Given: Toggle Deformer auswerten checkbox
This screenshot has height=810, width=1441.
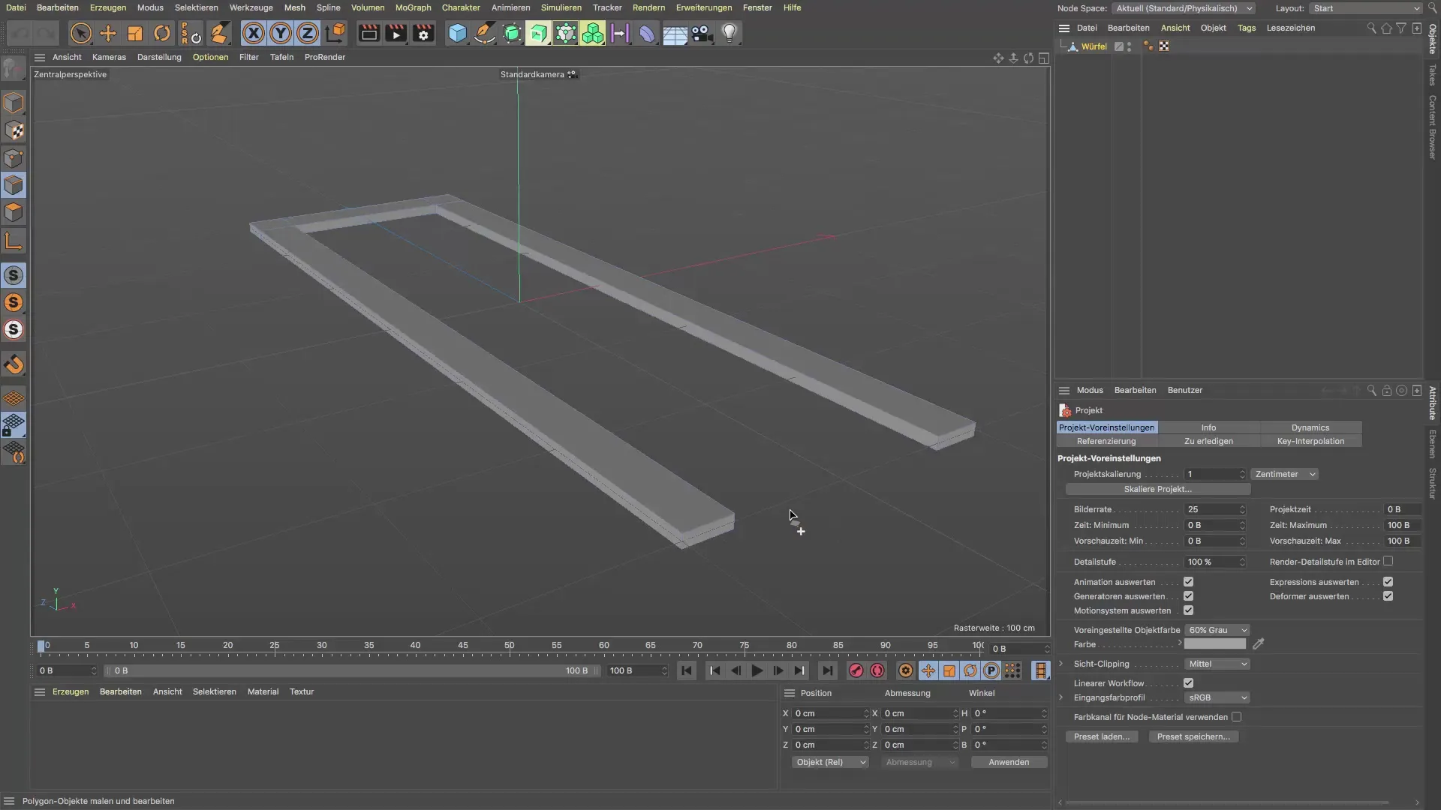Looking at the screenshot, I should (1388, 596).
